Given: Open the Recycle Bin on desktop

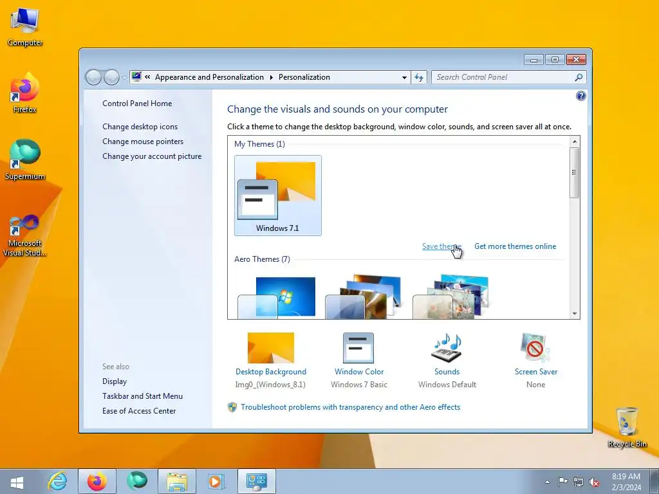Looking at the screenshot, I should pyautogui.click(x=627, y=428).
